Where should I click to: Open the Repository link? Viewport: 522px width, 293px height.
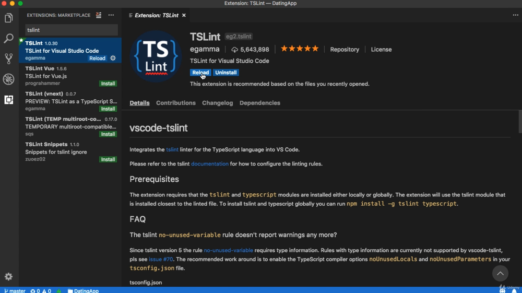point(345,49)
